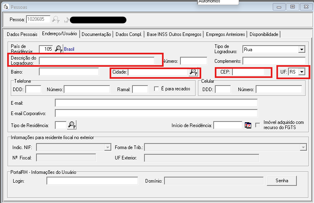Screen dimensions: 314x203
Task: Click the Senha button
Action: (x=282, y=181)
